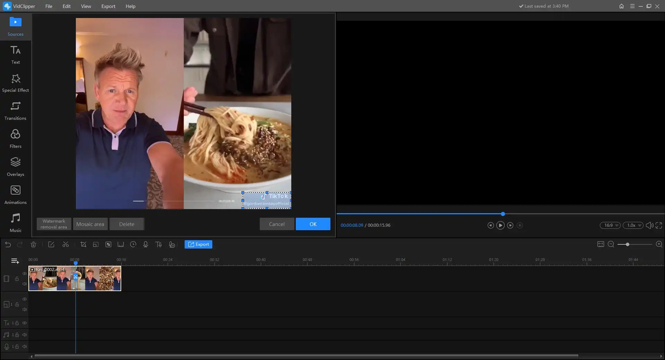This screenshot has height=360, width=665.
Task: Open the Special Effect panel
Action: tap(16, 83)
